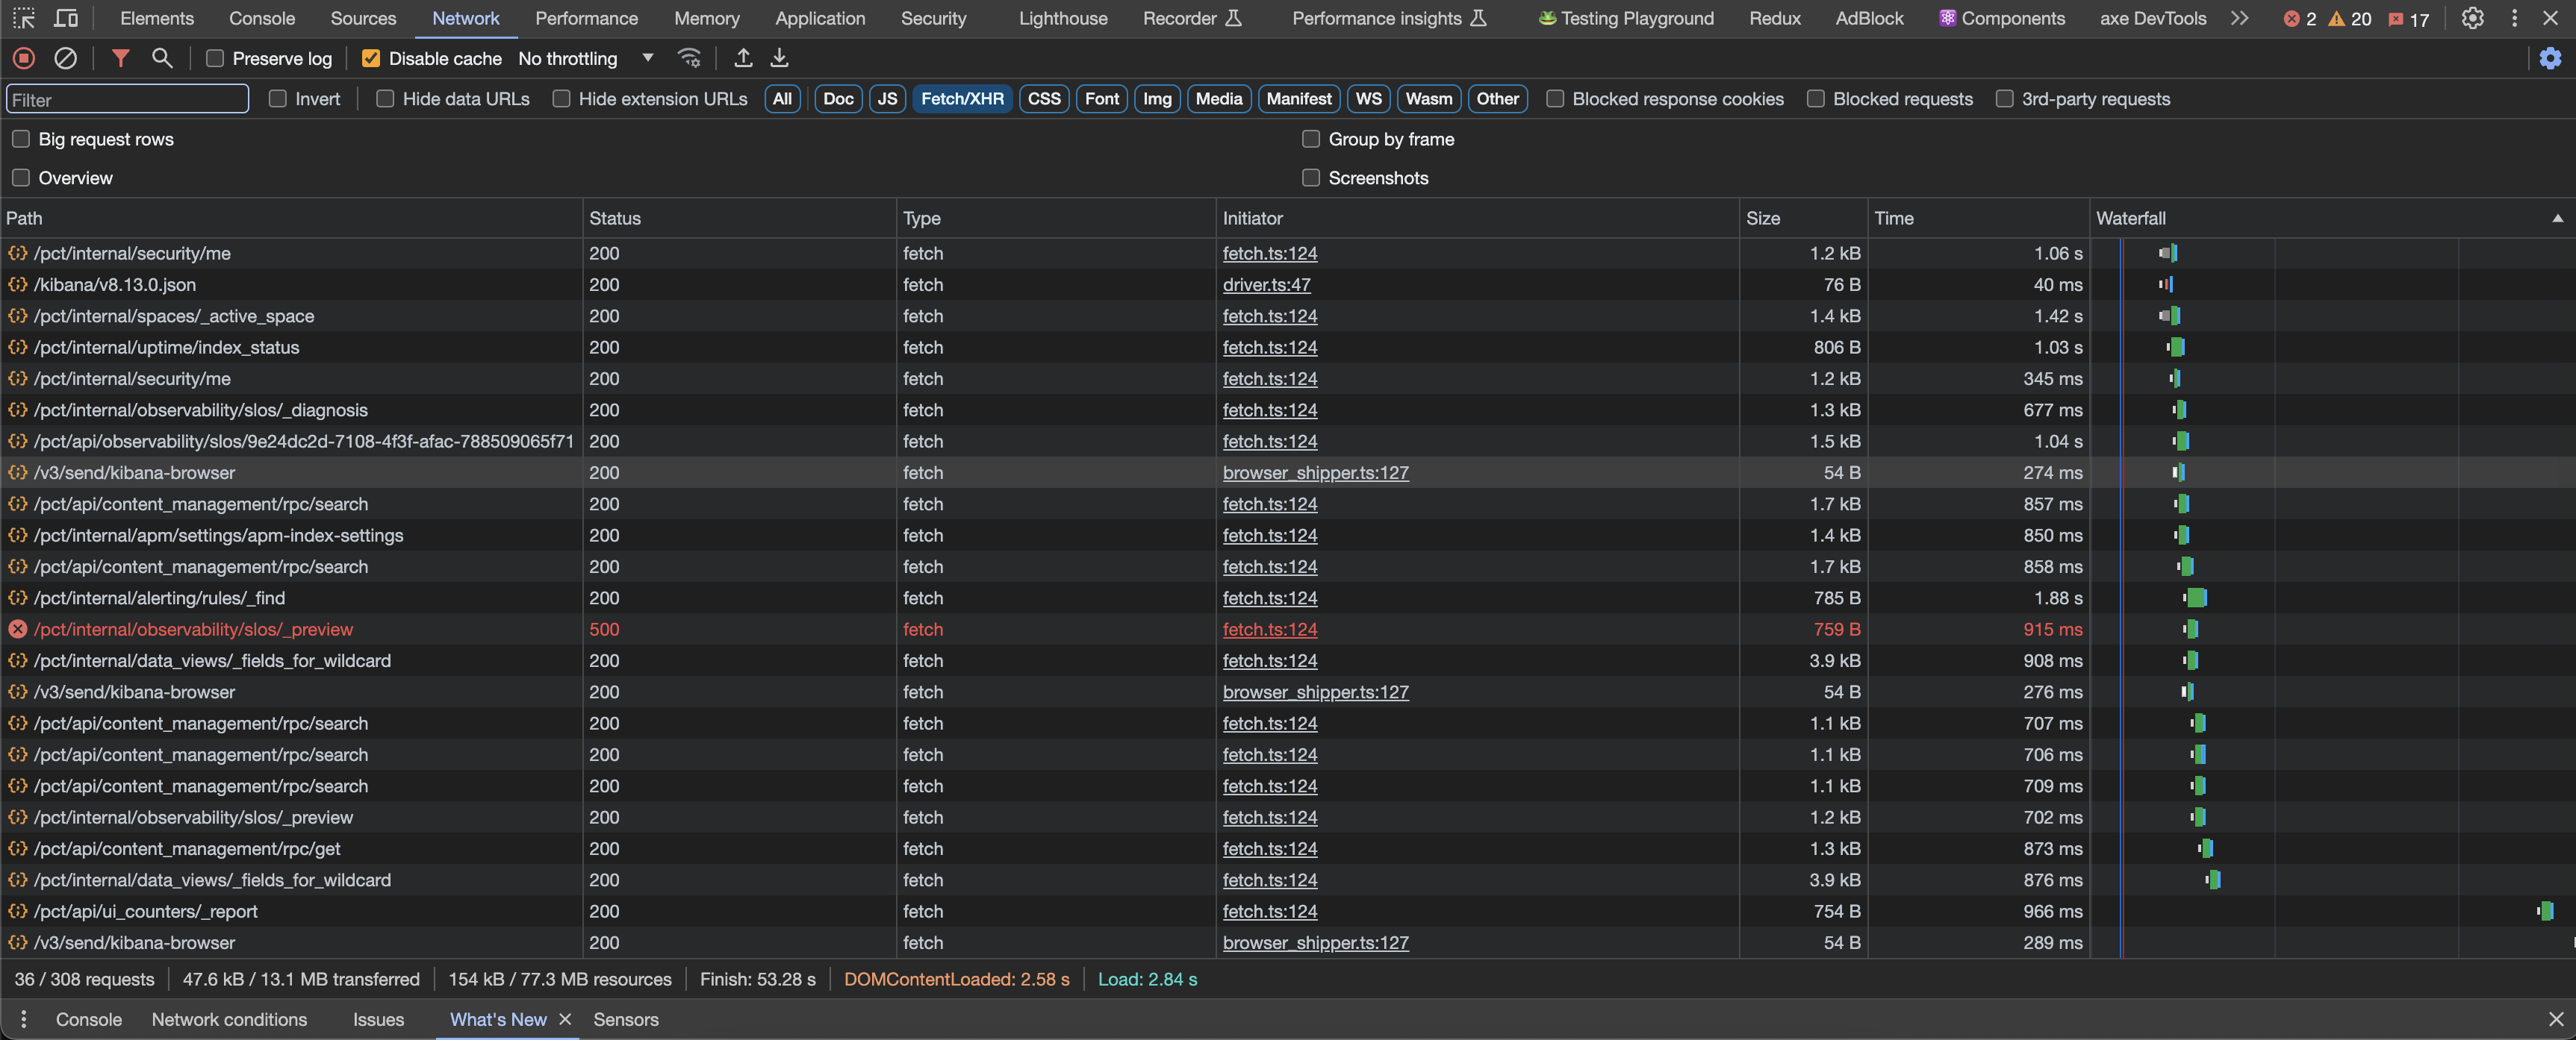Screen dimensions: 2576x1040
Task: Toggle the red filter funnel icon
Action: (x=120, y=58)
